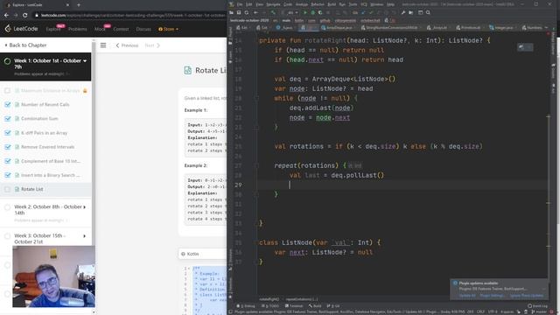The image size is (560, 315).
Task: Open the Rotate List problem
Action: pyautogui.click(x=32, y=189)
